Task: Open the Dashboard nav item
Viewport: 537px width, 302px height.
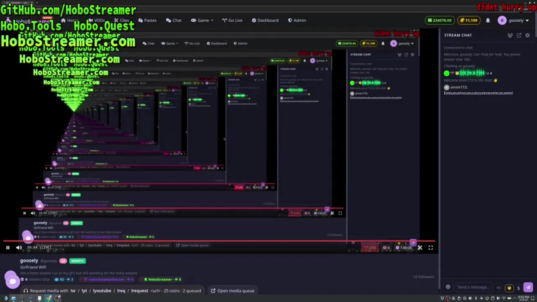Action: pos(265,20)
